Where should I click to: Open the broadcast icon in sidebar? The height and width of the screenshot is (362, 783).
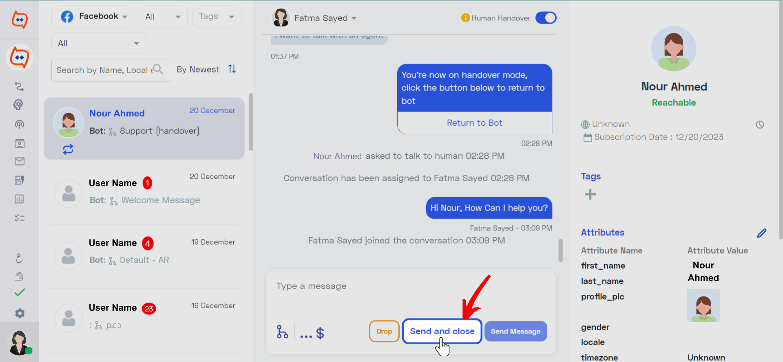[x=19, y=125]
